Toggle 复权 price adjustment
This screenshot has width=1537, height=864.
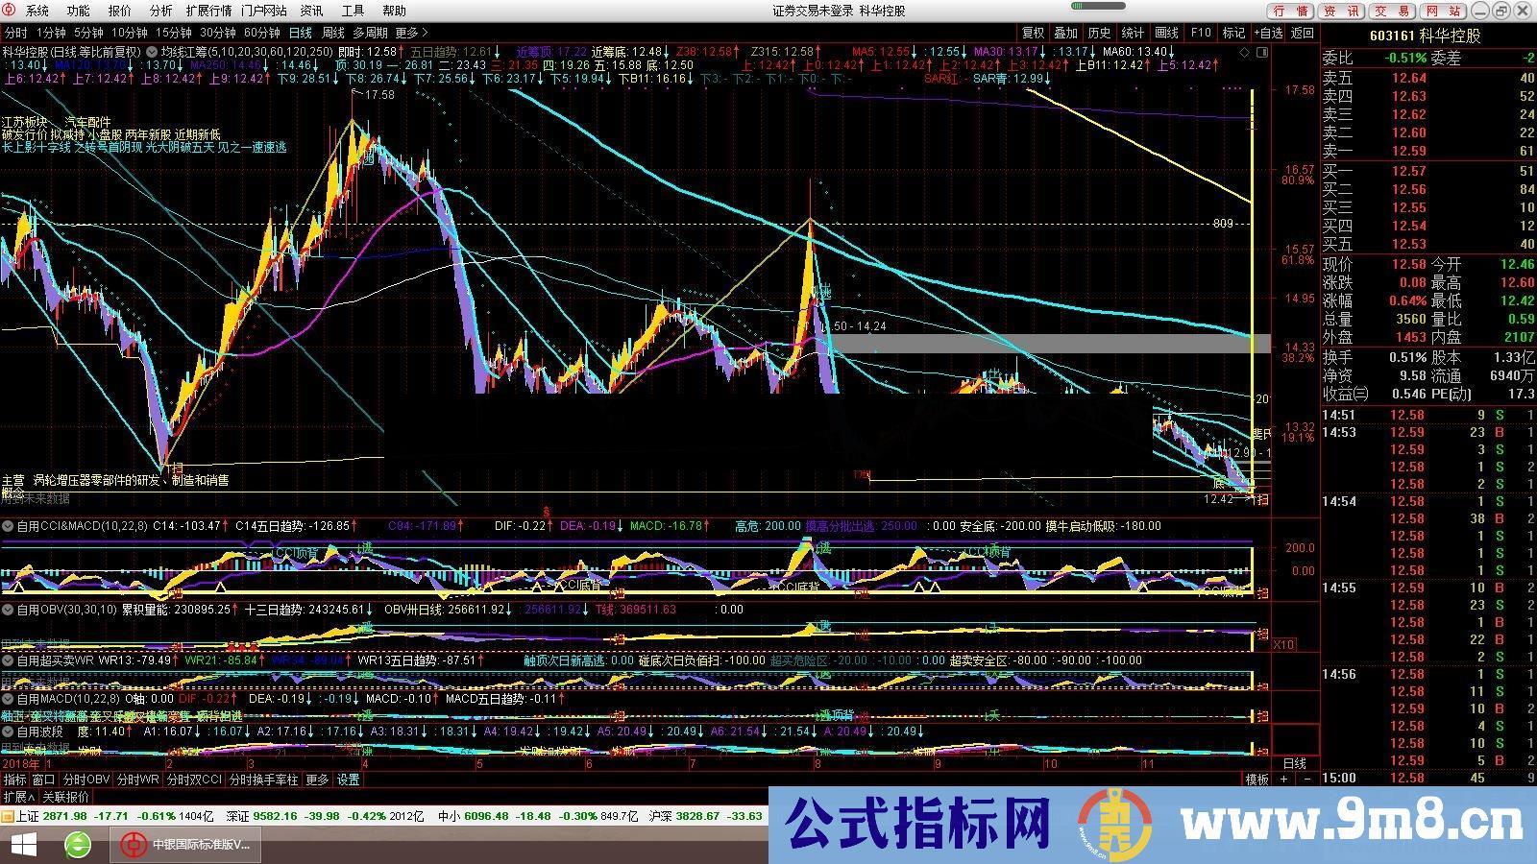(1033, 33)
